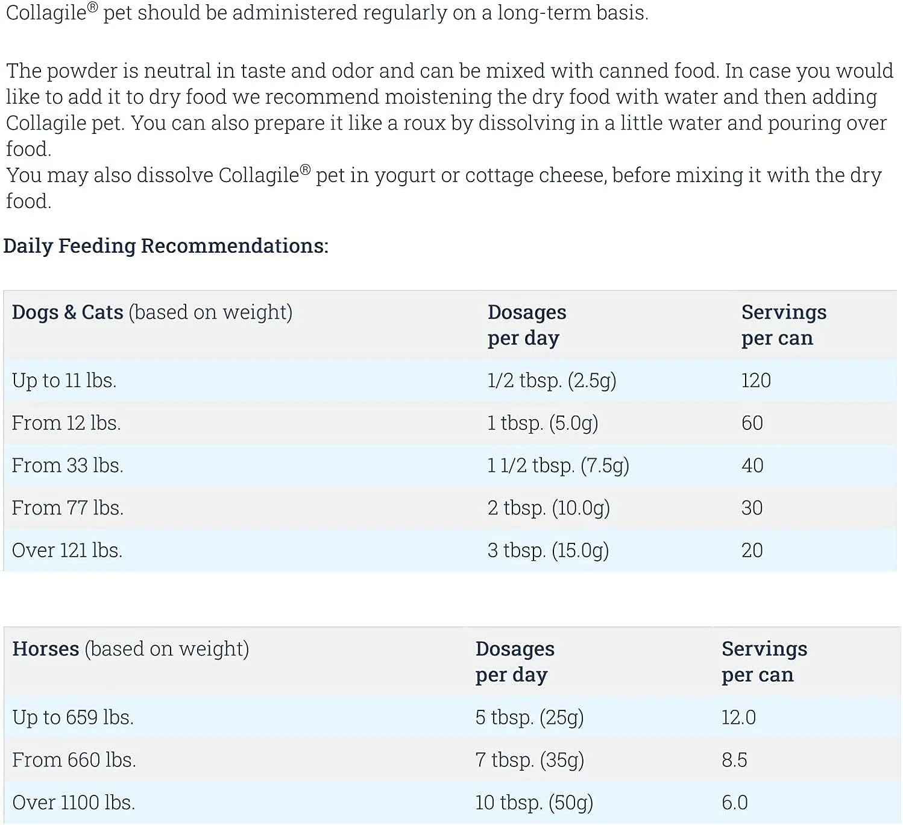Click the From 77 lbs. weight cell
903x825 pixels.
tap(68, 508)
